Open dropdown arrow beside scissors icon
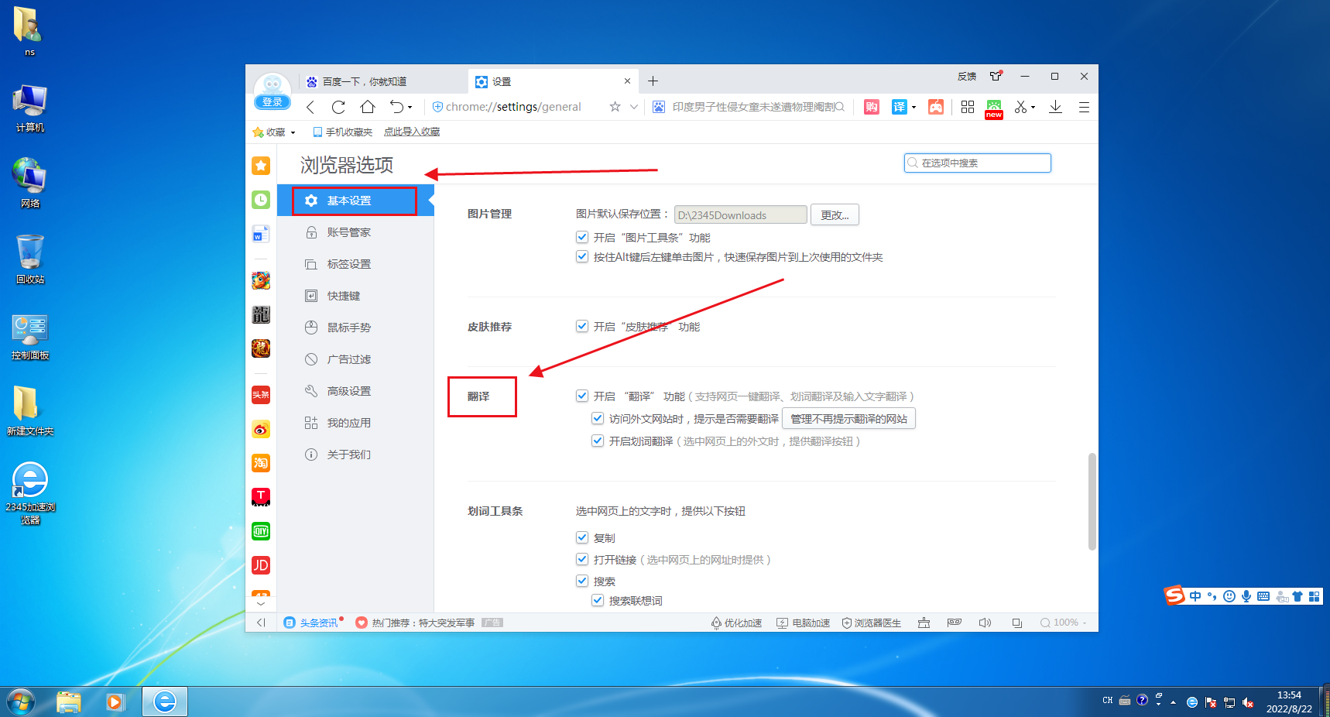Image resolution: width=1330 pixels, height=717 pixels. point(1033,108)
